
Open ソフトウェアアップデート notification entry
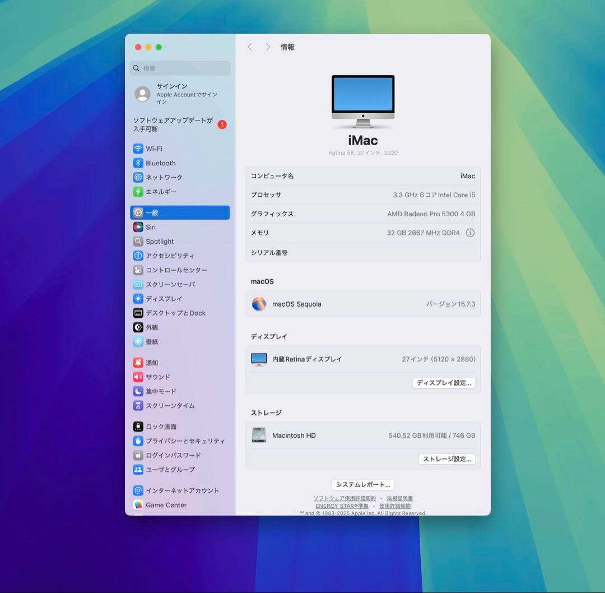tap(174, 124)
